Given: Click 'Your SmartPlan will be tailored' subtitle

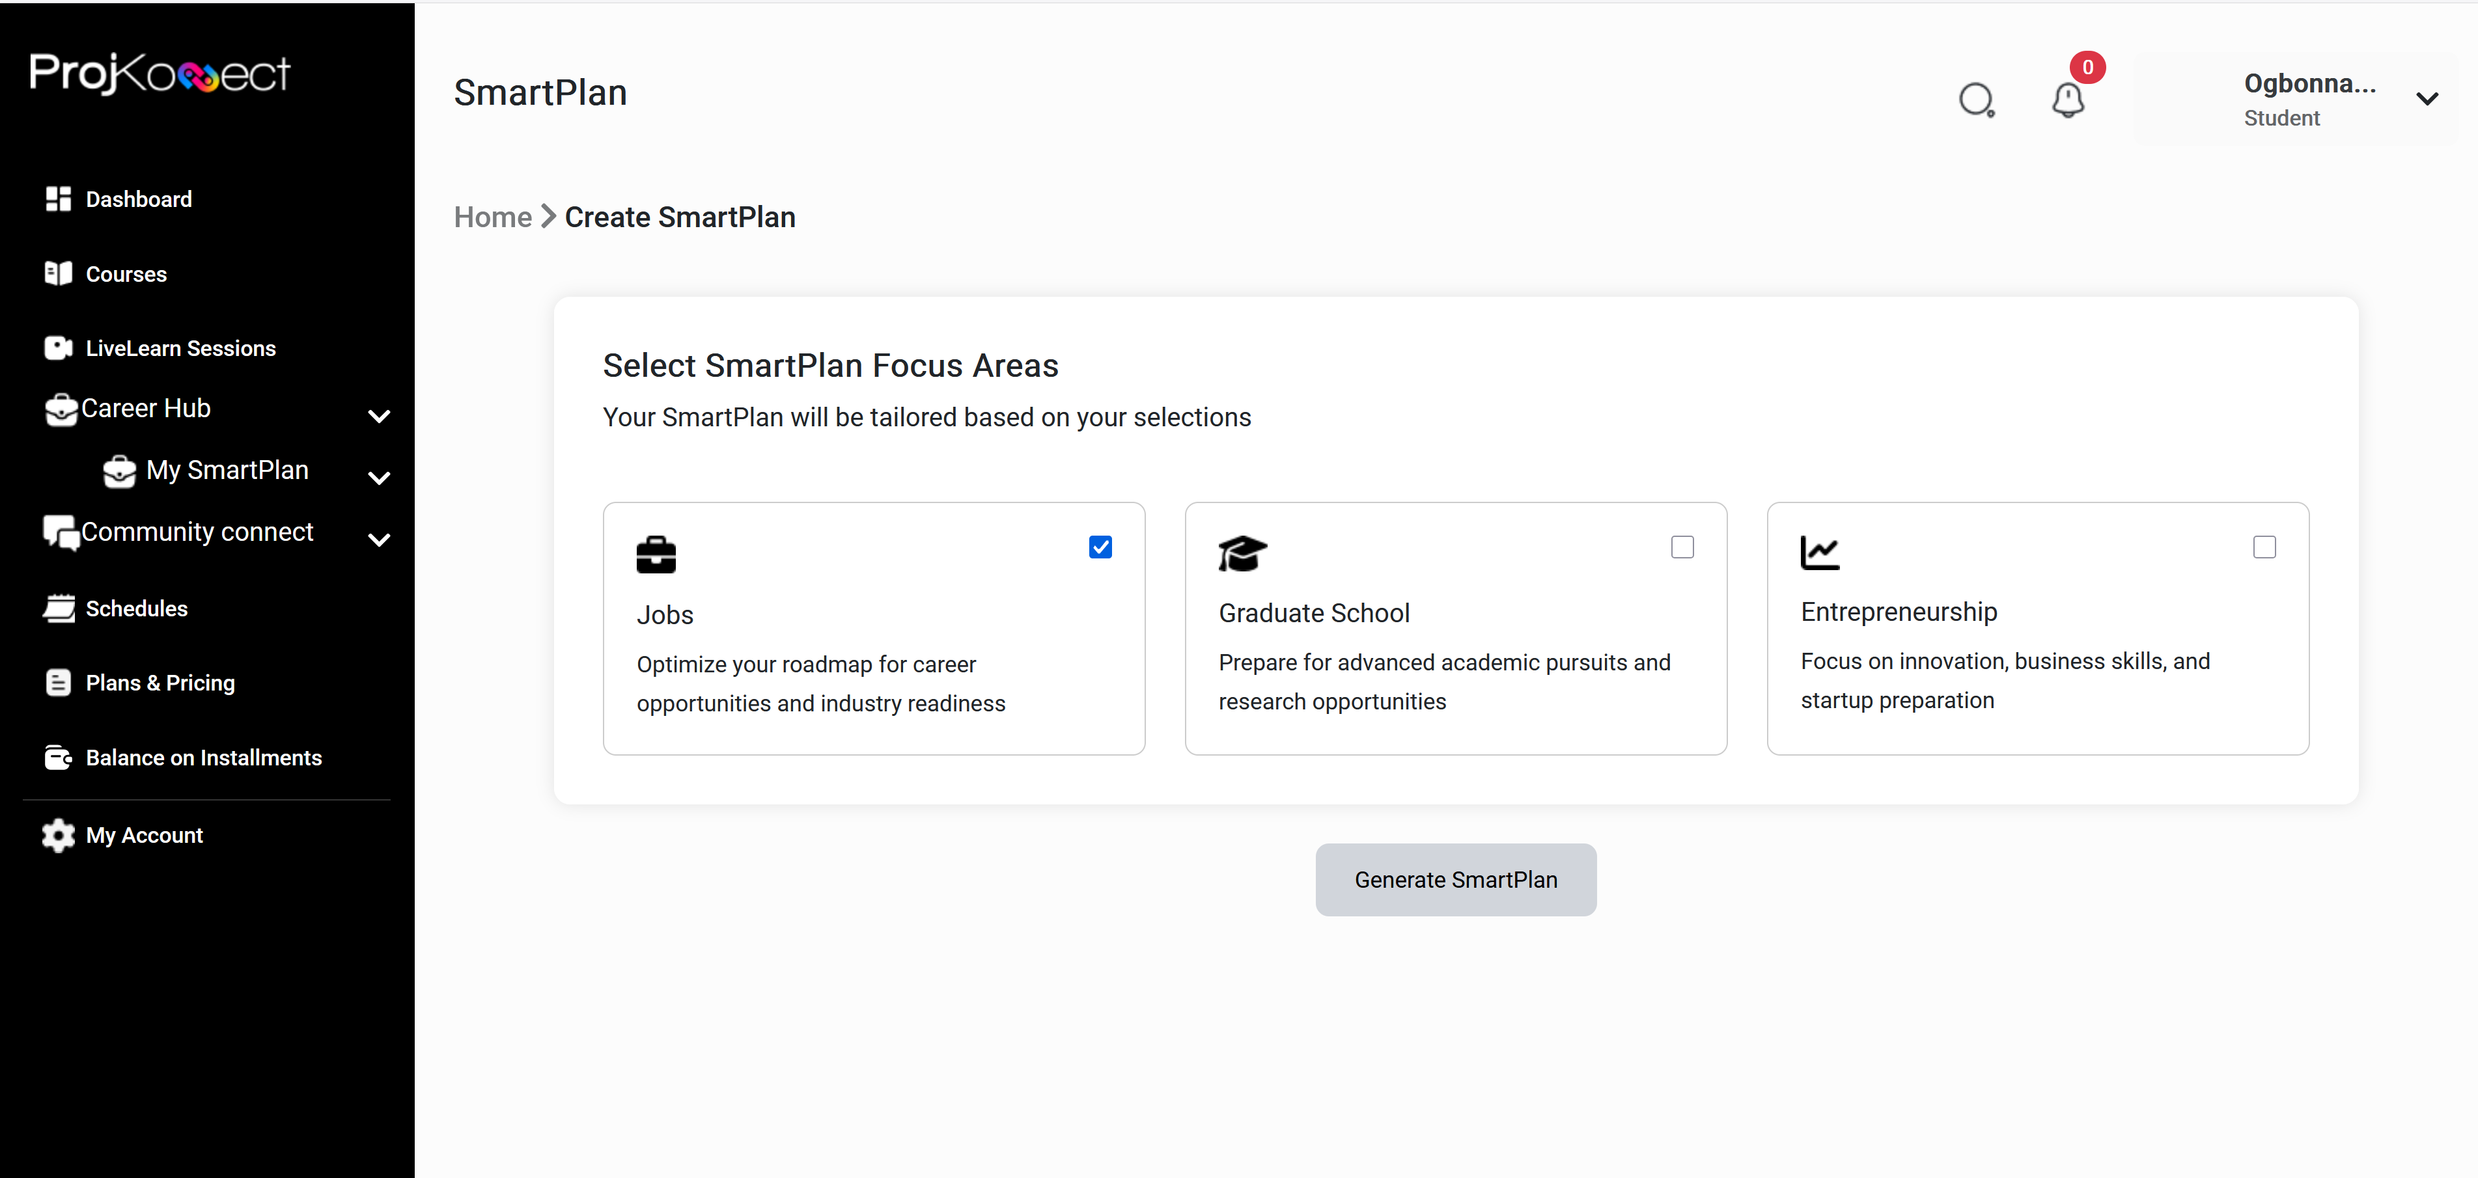Looking at the screenshot, I should click(x=926, y=417).
